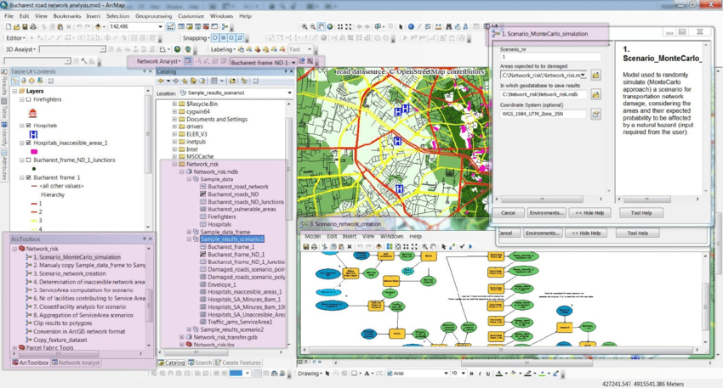Click the Save icon in ArcMap Standard toolbar
The height and width of the screenshot is (388, 723).
click(x=26, y=26)
